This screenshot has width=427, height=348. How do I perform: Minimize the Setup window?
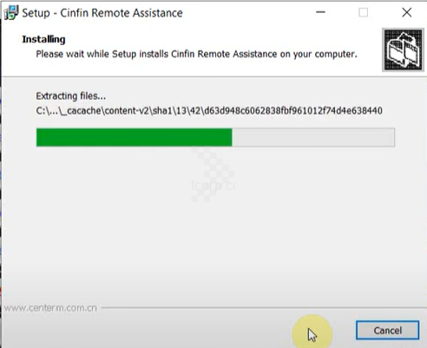(x=320, y=12)
